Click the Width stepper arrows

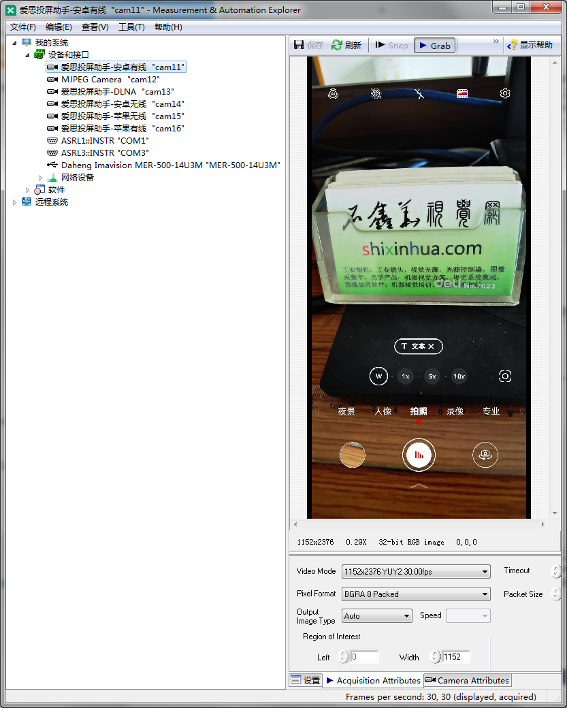[435, 656]
